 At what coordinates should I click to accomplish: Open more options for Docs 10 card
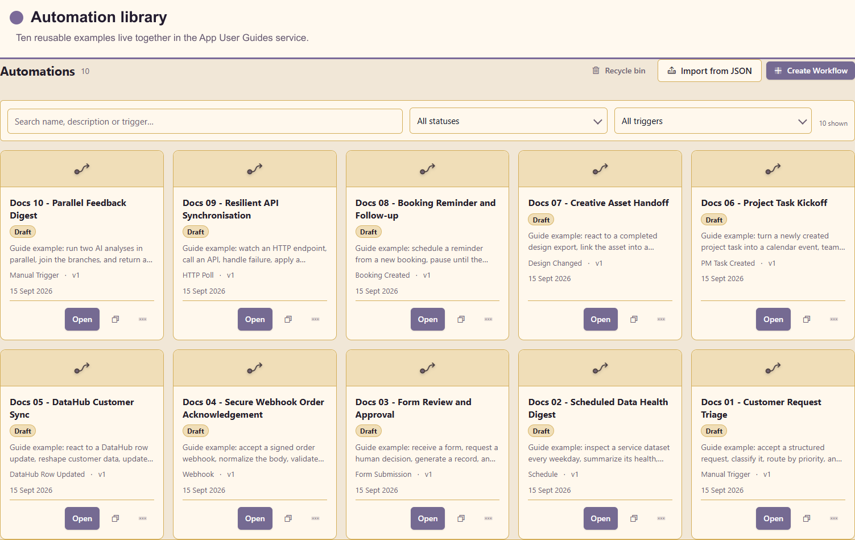pyautogui.click(x=143, y=319)
